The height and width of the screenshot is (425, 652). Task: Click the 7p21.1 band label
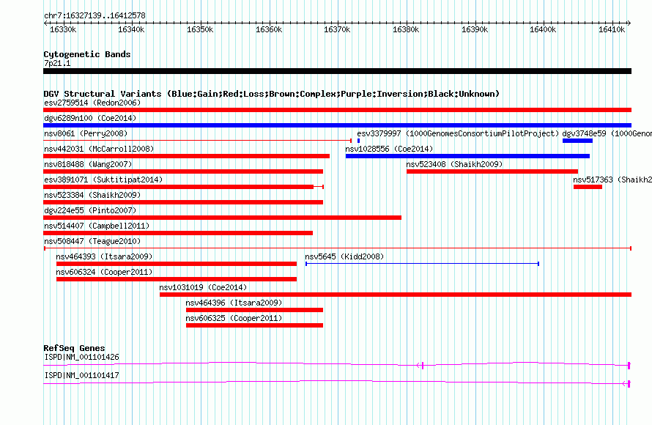pyautogui.click(x=57, y=63)
